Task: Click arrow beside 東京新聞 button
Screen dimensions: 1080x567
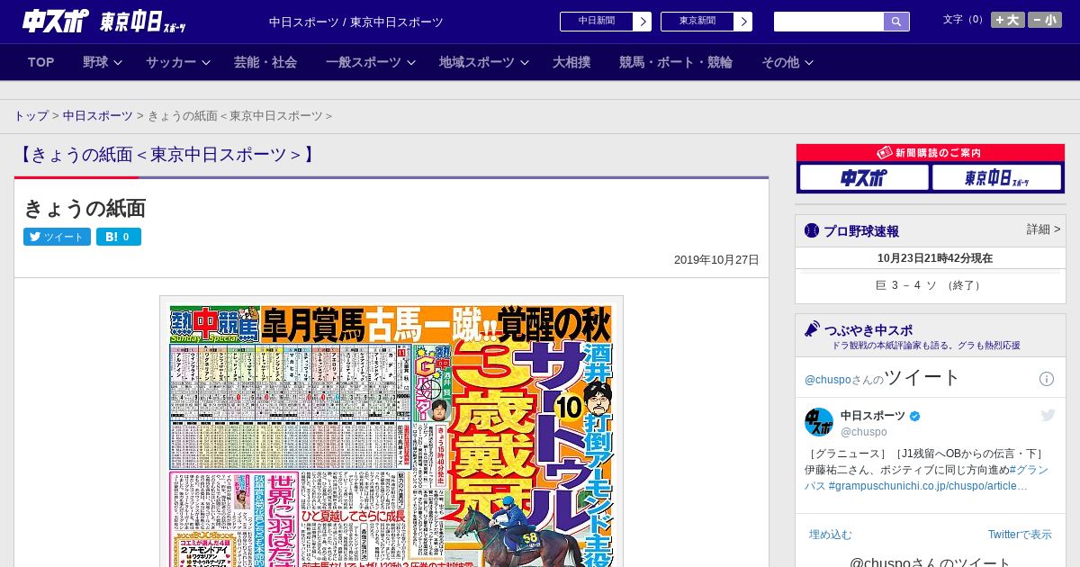Action: pos(743,22)
